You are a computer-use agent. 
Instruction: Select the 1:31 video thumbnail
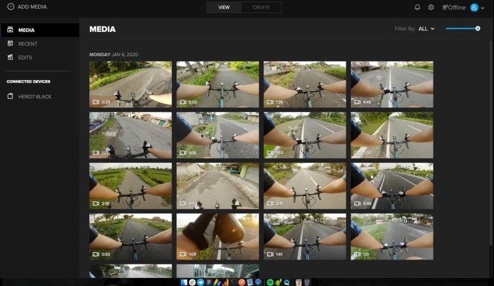(x=392, y=237)
